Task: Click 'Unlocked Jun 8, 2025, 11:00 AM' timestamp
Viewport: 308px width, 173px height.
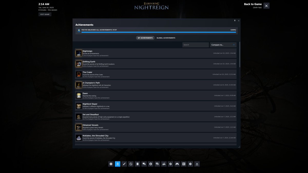Action: [x=224, y=85]
